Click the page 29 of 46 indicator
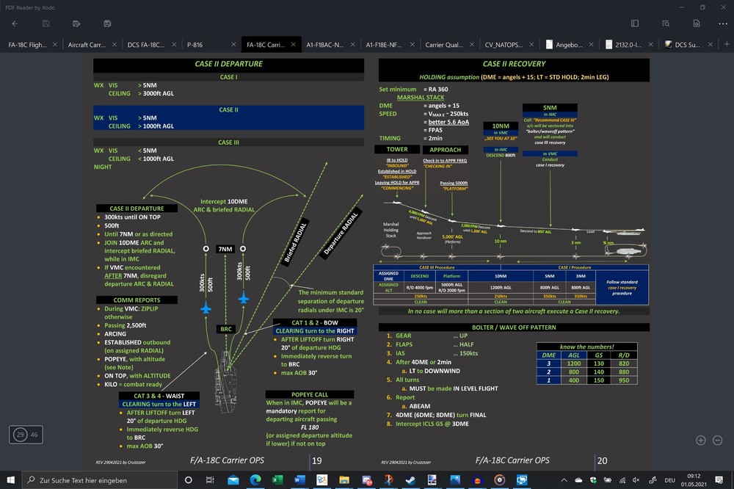734x489 pixels. click(26, 435)
